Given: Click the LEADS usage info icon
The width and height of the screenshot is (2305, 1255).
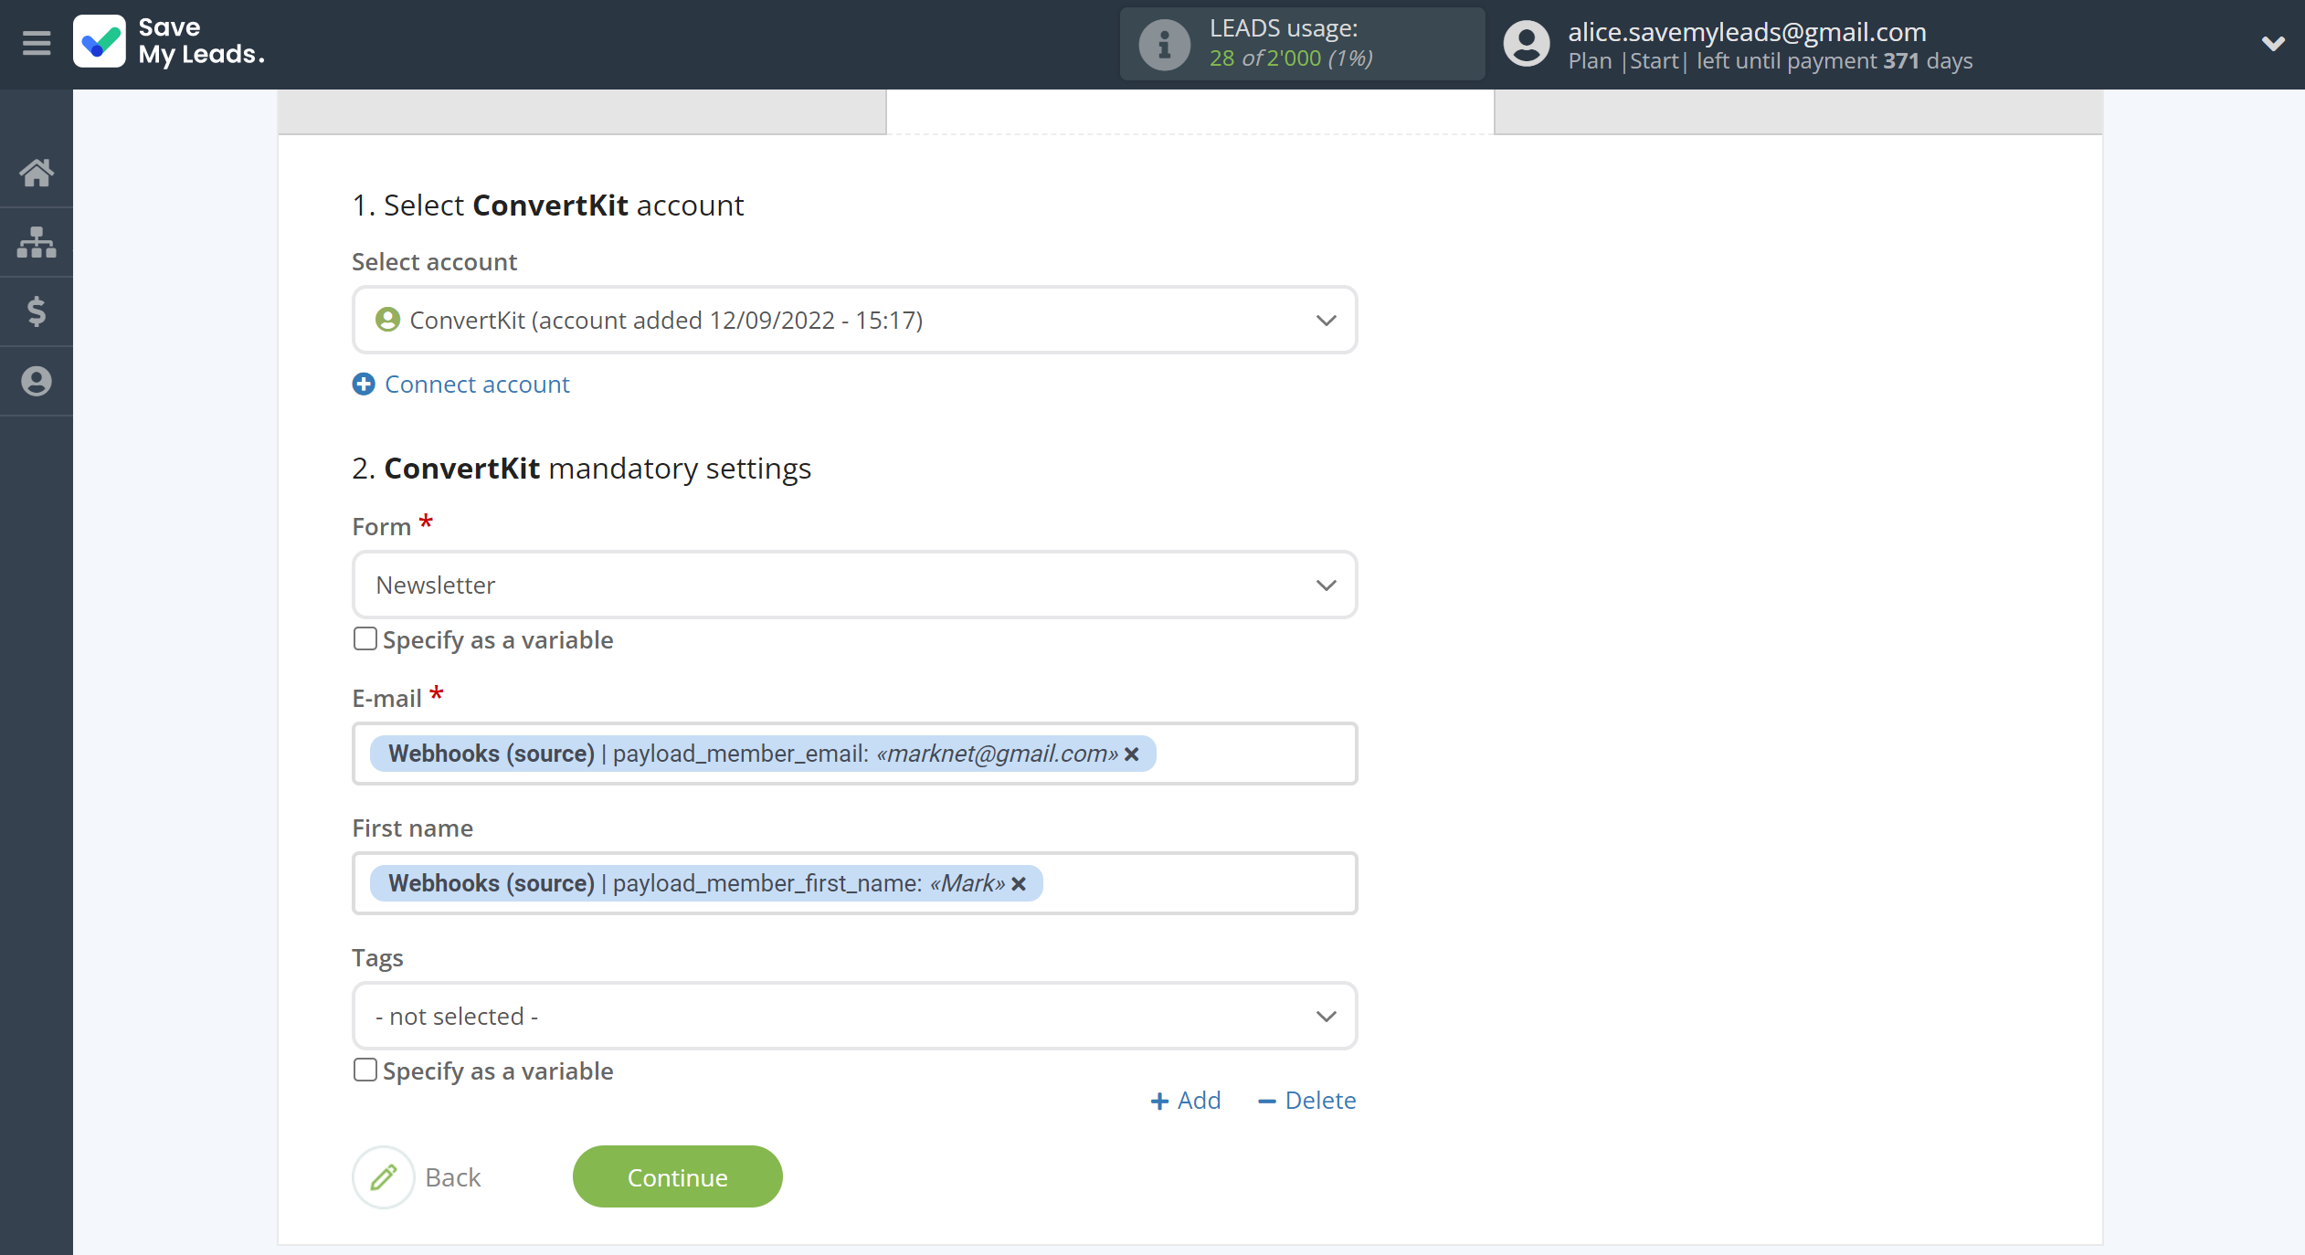Looking at the screenshot, I should (x=1164, y=44).
